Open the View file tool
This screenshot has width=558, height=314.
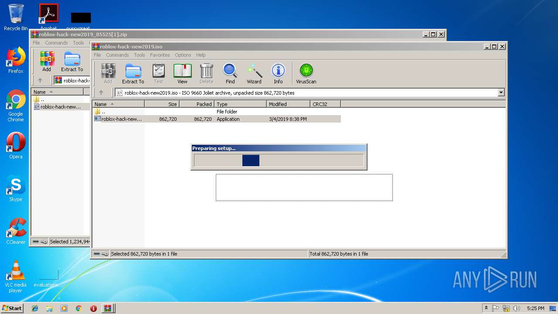pyautogui.click(x=182, y=73)
